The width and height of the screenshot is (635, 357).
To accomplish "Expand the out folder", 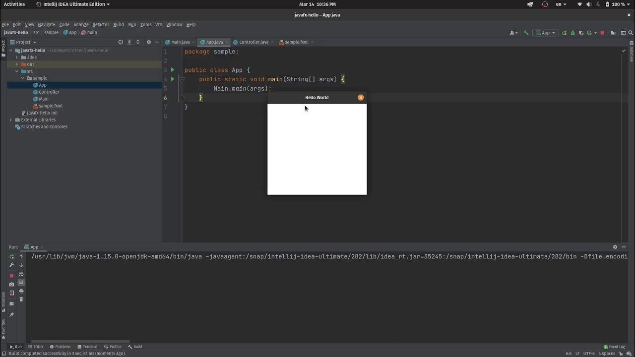I will [16, 64].
